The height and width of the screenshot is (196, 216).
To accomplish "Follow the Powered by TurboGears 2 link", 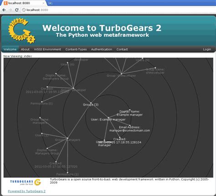I will [27, 191].
